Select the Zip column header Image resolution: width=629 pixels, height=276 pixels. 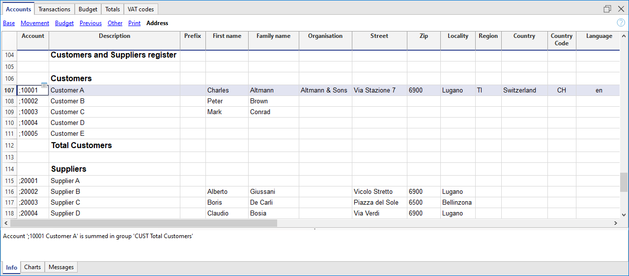pos(424,40)
